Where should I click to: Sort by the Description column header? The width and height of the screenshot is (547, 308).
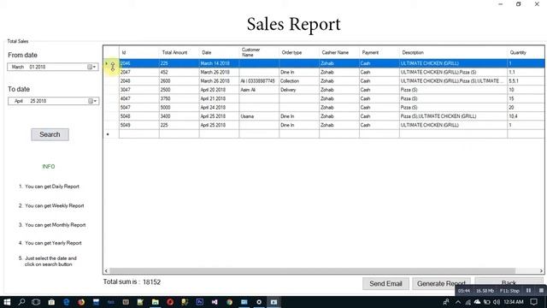click(x=453, y=52)
